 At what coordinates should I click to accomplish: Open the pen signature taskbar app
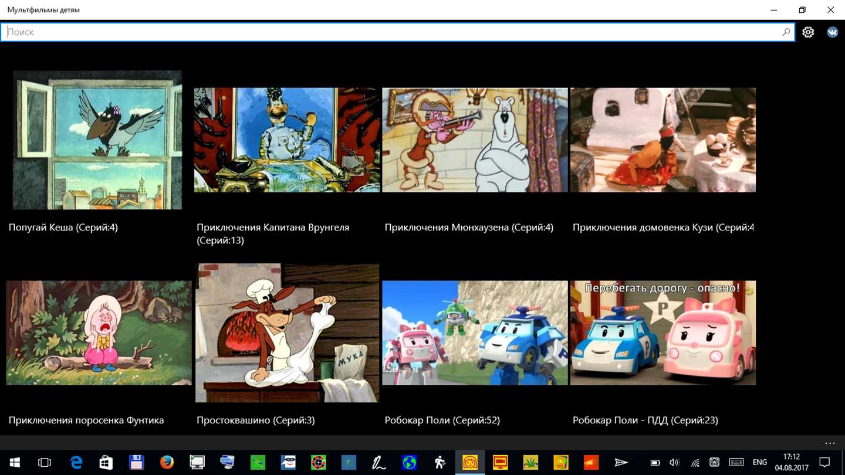379,463
